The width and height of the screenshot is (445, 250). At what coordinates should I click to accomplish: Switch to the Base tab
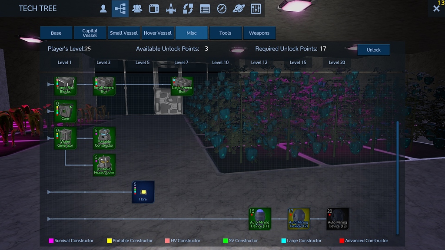[56, 33]
